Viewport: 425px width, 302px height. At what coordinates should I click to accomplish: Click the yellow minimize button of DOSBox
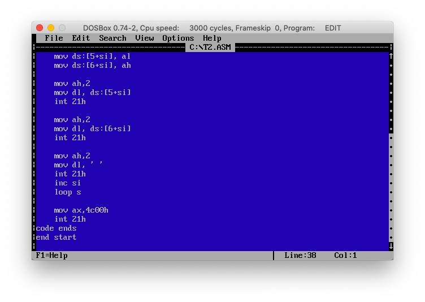(51, 28)
